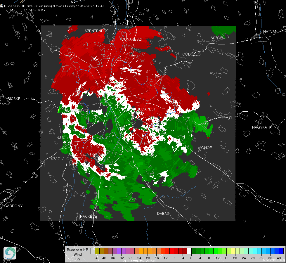Click the m/s unit label in legend
Viewport: 286px width, 263px height.
click(77, 259)
